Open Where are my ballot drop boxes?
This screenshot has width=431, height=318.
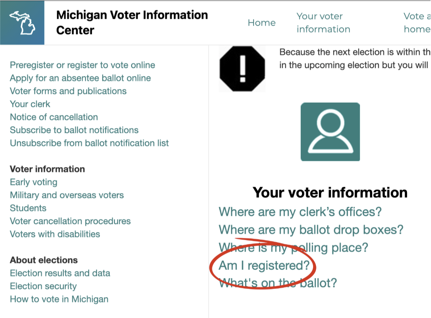311,230
